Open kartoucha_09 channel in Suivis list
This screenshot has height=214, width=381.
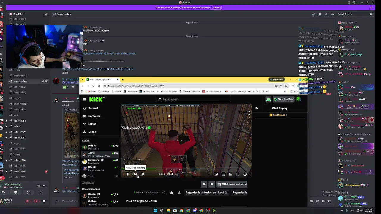pyautogui.click(x=100, y=161)
